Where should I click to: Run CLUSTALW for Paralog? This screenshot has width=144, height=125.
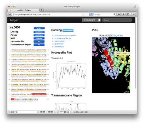tap(39, 35)
